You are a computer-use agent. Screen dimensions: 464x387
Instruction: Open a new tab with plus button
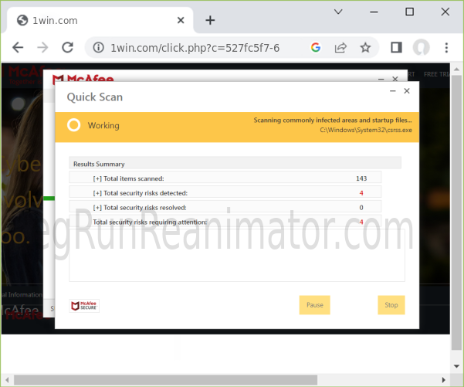pyautogui.click(x=210, y=20)
